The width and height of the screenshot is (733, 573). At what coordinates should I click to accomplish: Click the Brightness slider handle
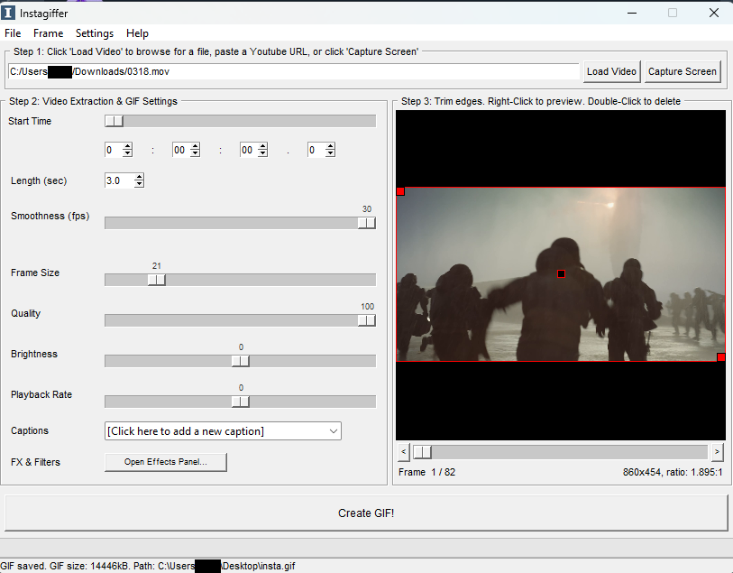(x=241, y=361)
